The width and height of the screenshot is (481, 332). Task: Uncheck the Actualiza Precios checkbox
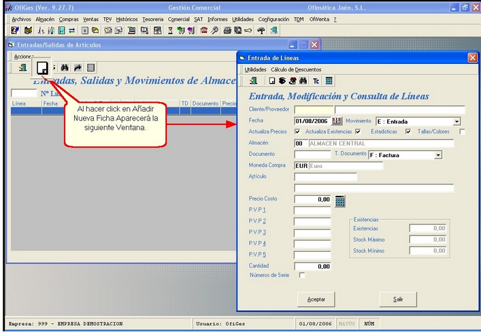click(297, 131)
